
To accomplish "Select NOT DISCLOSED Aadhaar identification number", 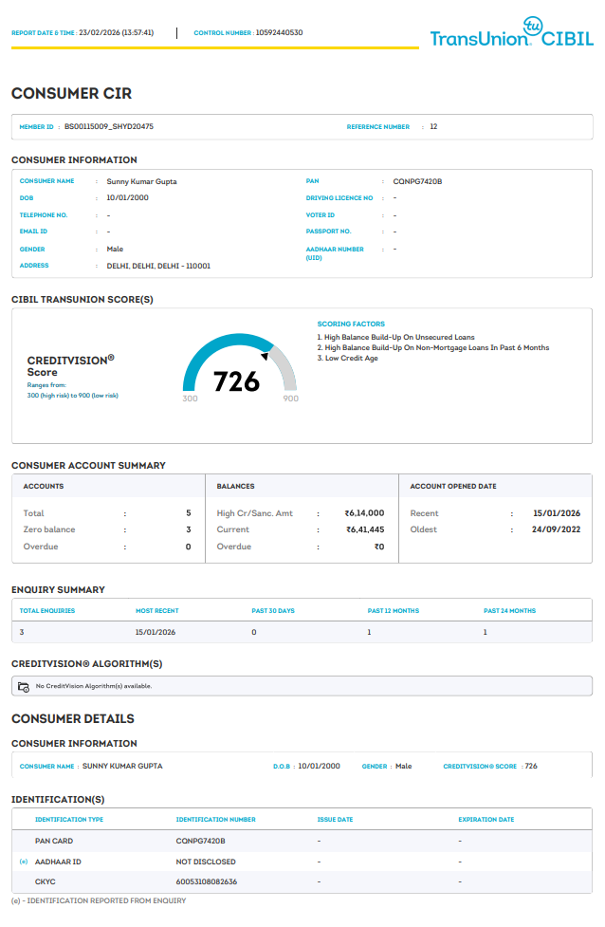I will coord(206,862).
